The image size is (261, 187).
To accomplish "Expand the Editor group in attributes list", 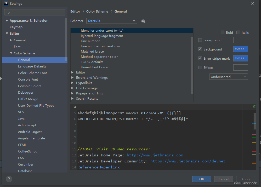I will [72, 72].
